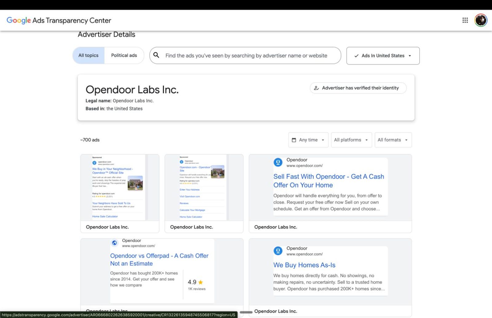Click Opendoor has bought 200K+ homes description
The height and width of the screenshot is (318, 492).
click(144, 279)
